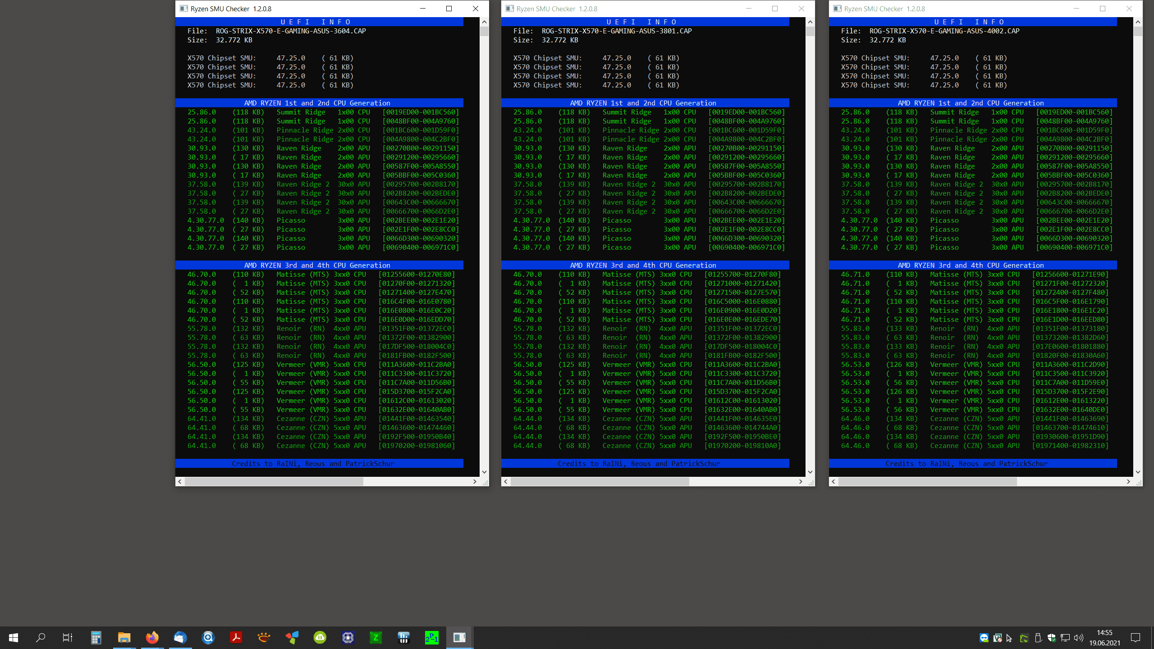
Task: Close the 3801 Ryzen SMU Checker window
Action: point(801,9)
